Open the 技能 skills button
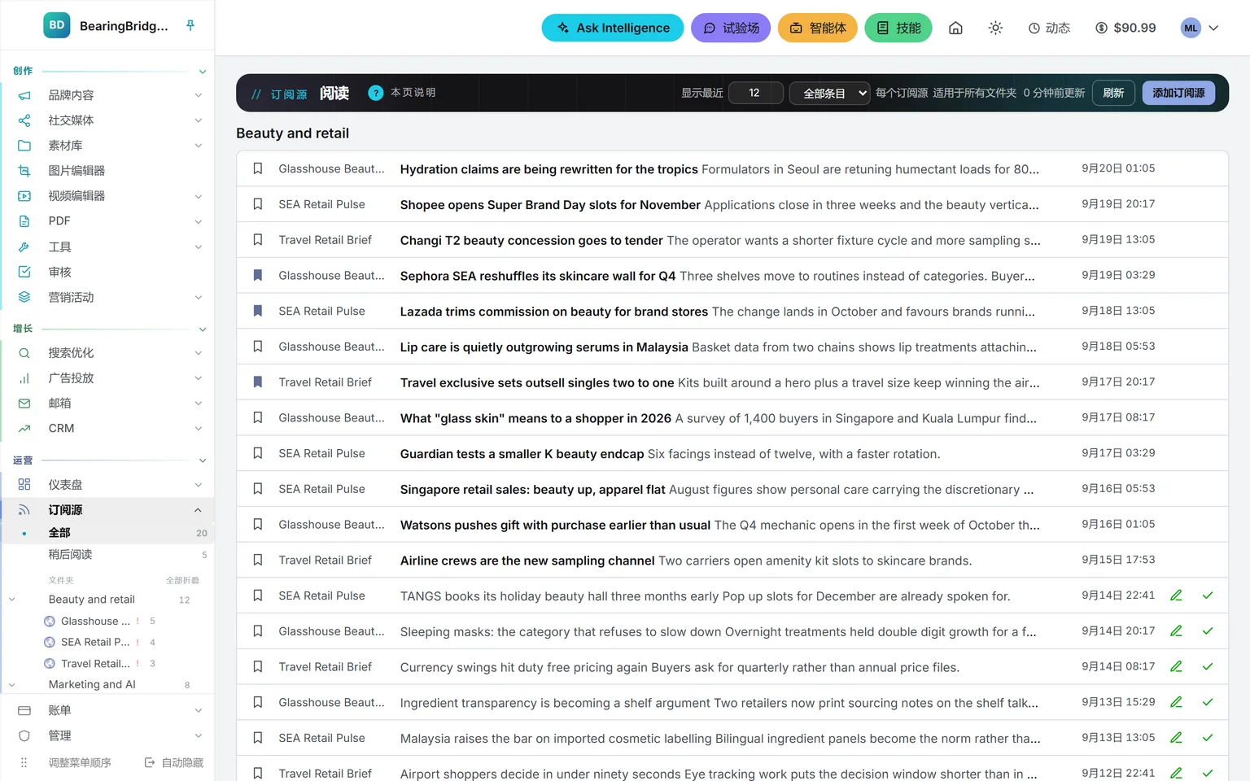Screen dimensions: 1250x781 pyautogui.click(x=898, y=28)
